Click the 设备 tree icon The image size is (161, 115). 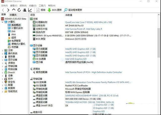click(6, 76)
